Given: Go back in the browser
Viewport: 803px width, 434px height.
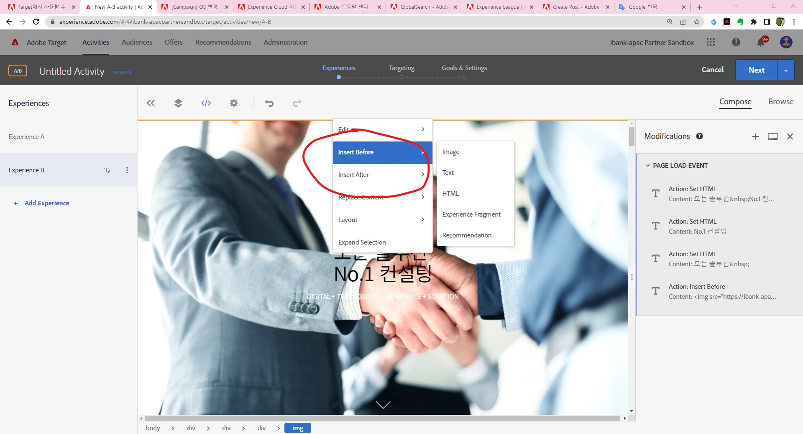Looking at the screenshot, I should coord(9,22).
